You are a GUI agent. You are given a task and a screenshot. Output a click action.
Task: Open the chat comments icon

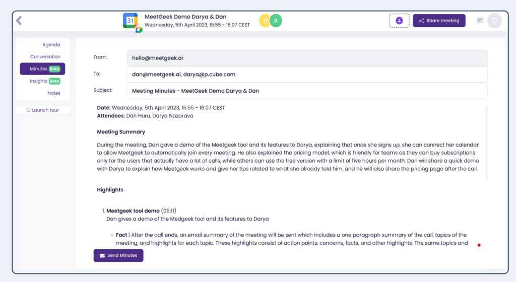click(x=480, y=21)
